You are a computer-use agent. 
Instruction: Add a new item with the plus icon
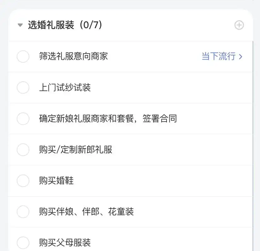point(239,25)
